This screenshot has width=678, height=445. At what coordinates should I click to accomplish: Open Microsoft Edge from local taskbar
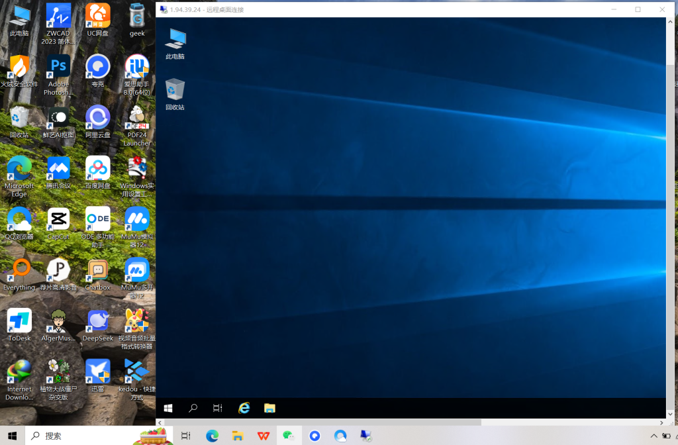pos(212,436)
